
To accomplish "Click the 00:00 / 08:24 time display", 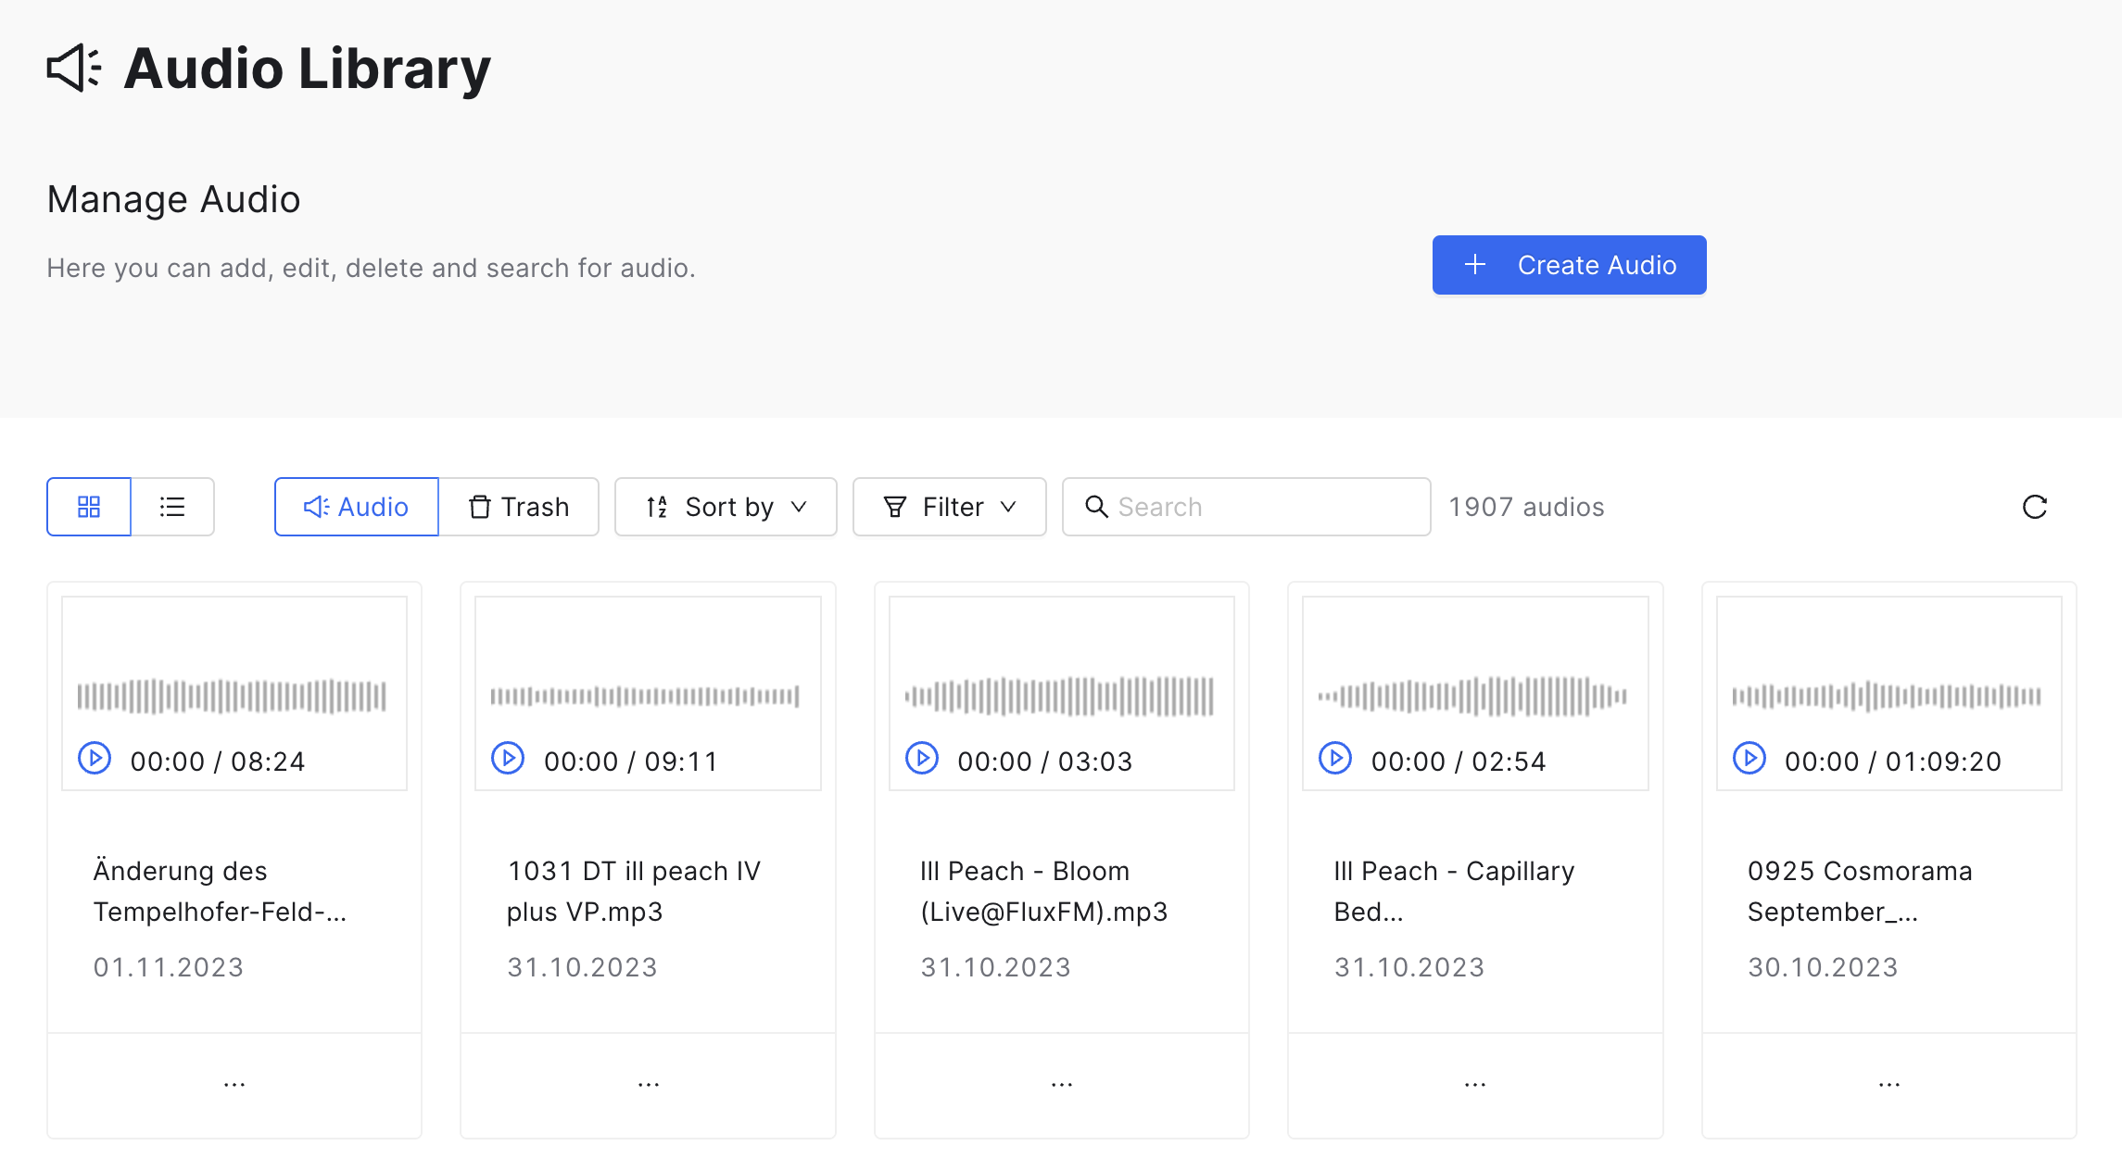I will 218,762.
